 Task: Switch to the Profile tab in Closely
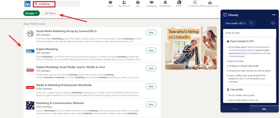click(235, 109)
